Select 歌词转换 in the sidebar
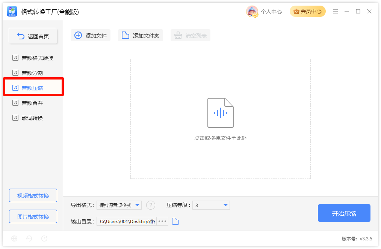 point(33,118)
